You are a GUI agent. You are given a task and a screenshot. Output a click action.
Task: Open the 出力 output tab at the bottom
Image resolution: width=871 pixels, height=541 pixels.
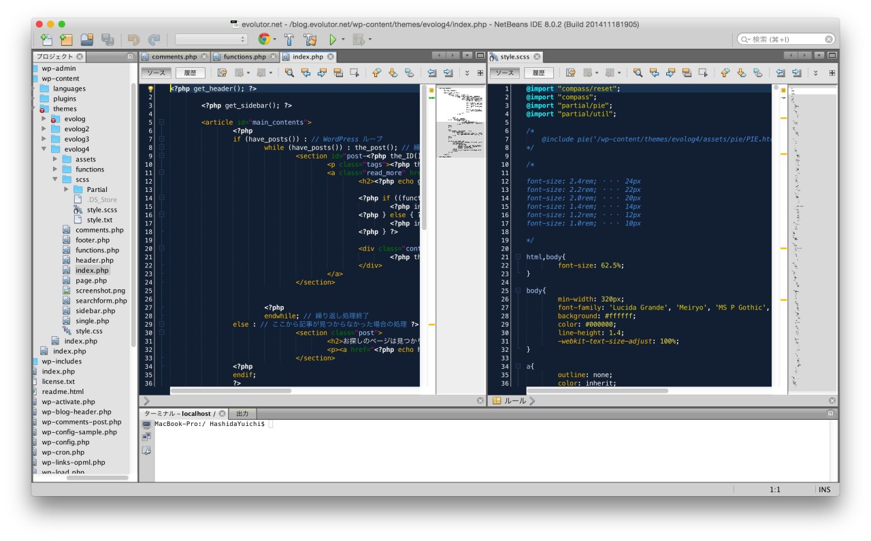242,413
